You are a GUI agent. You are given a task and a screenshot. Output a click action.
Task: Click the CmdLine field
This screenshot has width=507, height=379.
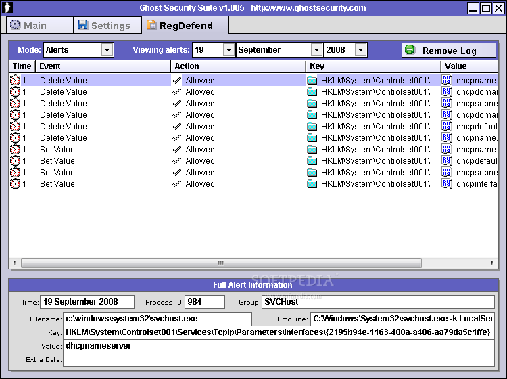click(x=403, y=319)
